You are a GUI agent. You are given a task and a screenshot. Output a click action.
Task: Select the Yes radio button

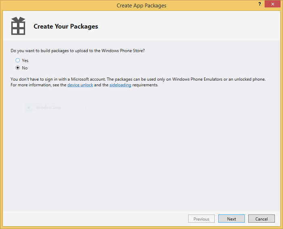tap(17, 60)
